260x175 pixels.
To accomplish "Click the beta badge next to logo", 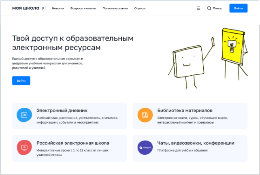I will point(44,8).
